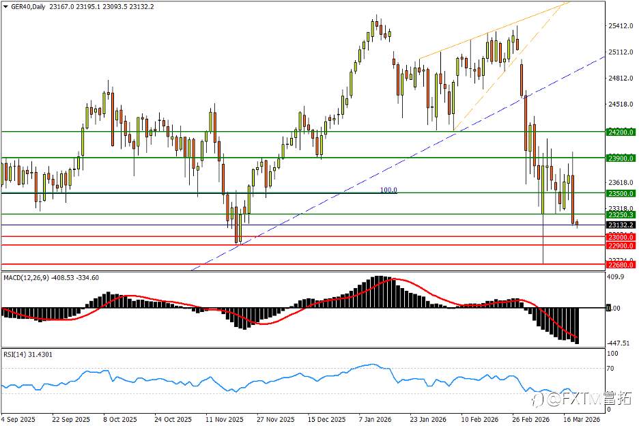The height and width of the screenshot is (426, 639).
Task: Select the current price label 23132.2
Action: 621,225
